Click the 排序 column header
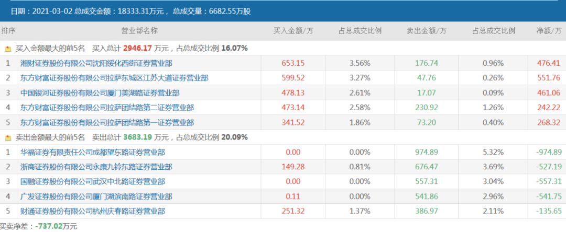This screenshot has width=566, height=232. coord(8,31)
